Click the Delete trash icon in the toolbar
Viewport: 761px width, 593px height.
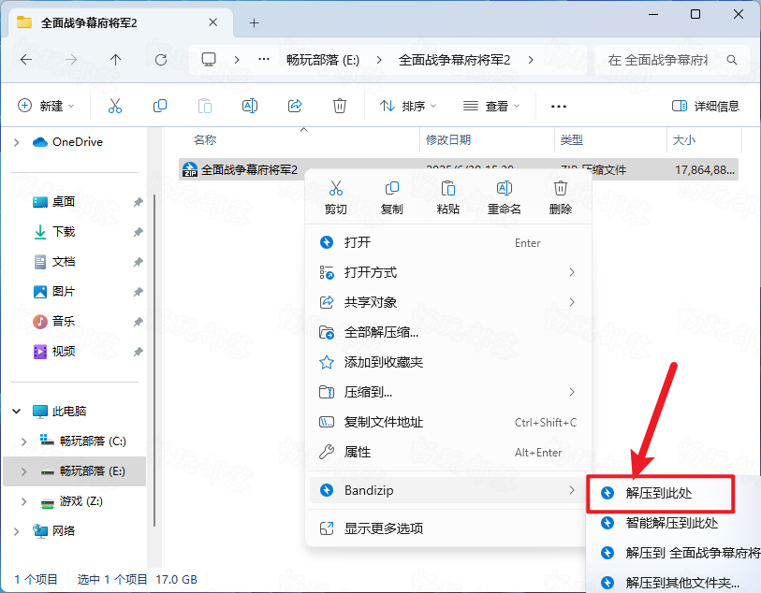339,106
